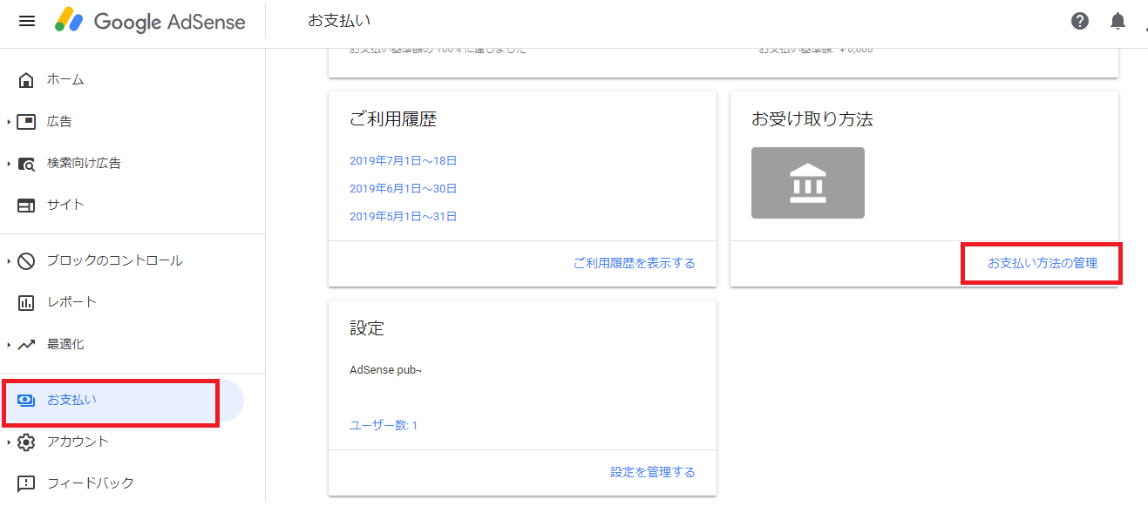The image size is (1148, 506).
Task: Click the sites (サイト) icon
Action: [26, 206]
